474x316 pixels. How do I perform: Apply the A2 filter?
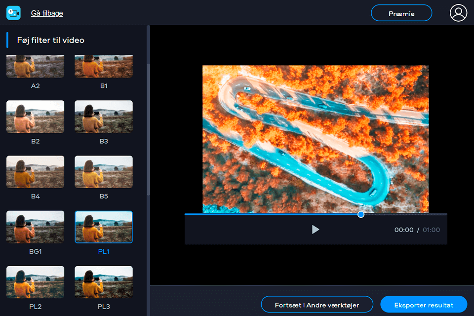point(35,66)
